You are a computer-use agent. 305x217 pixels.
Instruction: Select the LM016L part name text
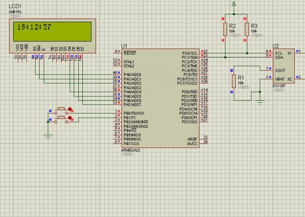[15, 12]
